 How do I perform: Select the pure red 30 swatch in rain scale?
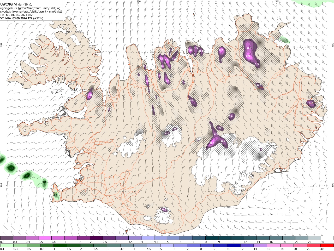(327, 245)
